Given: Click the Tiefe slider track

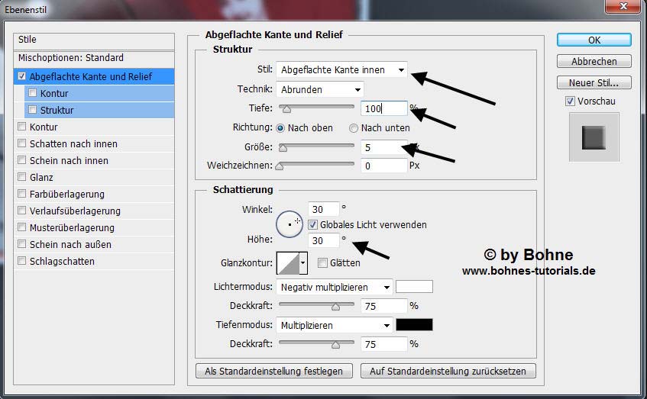Looking at the screenshot, I should (316, 109).
